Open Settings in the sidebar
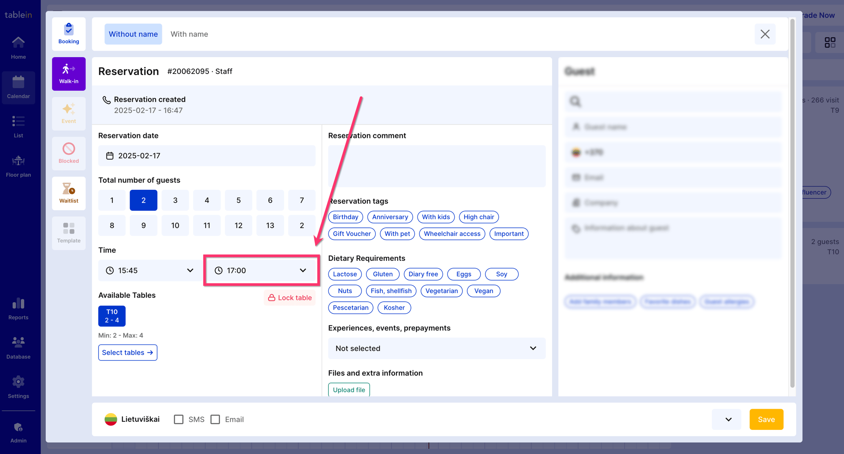Screen dimensions: 844x454 [18, 387]
